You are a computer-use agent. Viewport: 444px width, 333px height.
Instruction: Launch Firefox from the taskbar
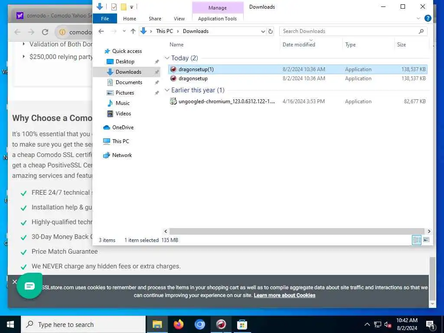(x=178, y=324)
